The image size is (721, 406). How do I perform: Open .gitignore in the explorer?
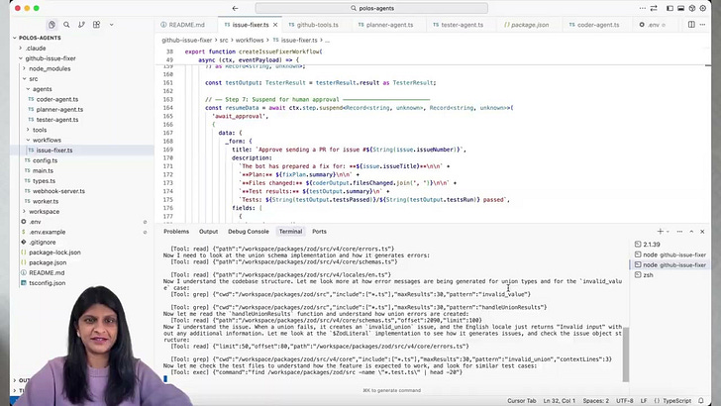[42, 243]
